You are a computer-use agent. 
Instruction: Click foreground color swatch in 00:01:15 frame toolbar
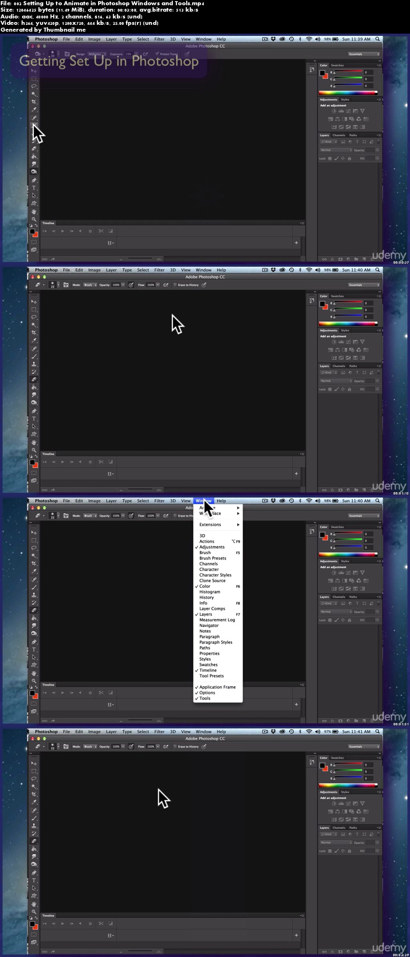[x=32, y=462]
